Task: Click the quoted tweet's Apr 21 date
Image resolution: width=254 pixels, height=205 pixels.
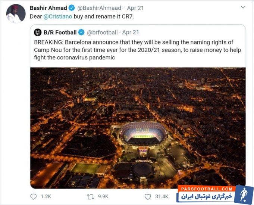Action: (x=131, y=32)
